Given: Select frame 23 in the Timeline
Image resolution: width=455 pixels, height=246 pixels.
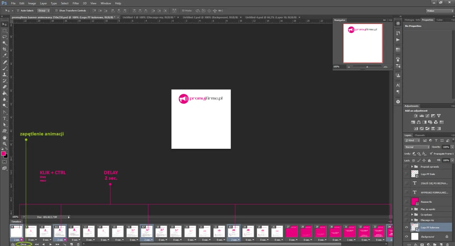Looking at the screenshot, I should [234, 231].
